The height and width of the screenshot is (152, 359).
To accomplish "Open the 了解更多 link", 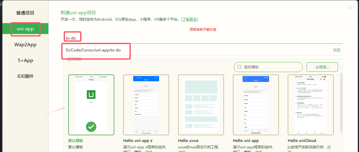I will point(190,19).
